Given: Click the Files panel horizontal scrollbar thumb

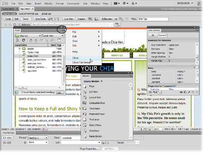Looking at the screenshot, I should click(x=23, y=88).
